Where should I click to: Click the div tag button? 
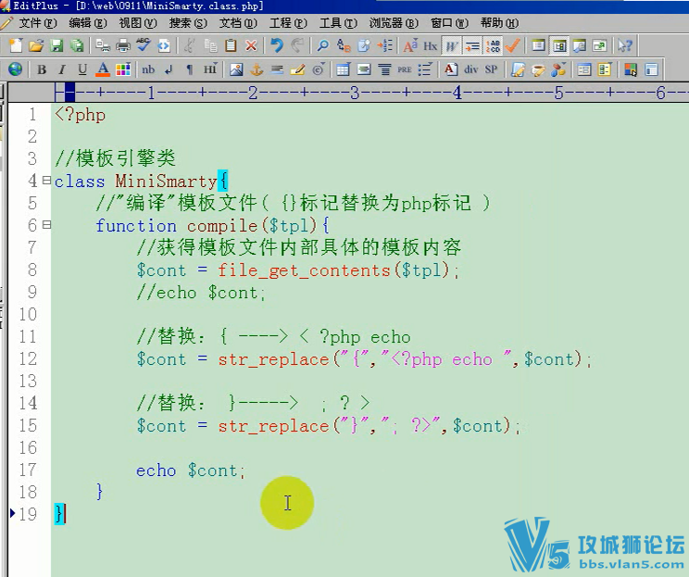(x=471, y=69)
